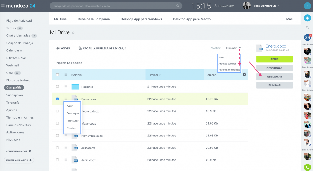Check the Febrero.docx row checkbox
The height and width of the screenshot is (171, 313).
click(x=58, y=111)
